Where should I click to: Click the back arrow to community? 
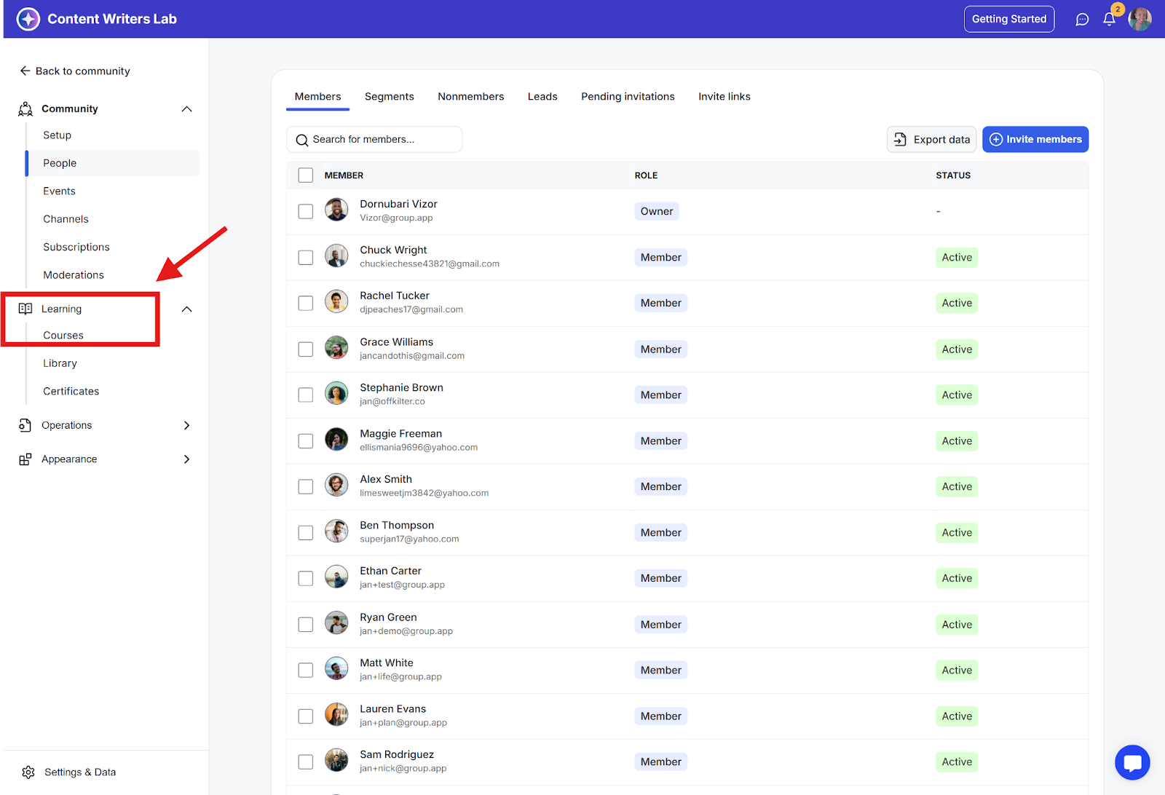(x=25, y=71)
